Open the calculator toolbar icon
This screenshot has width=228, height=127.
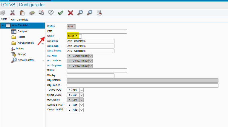click(32, 13)
